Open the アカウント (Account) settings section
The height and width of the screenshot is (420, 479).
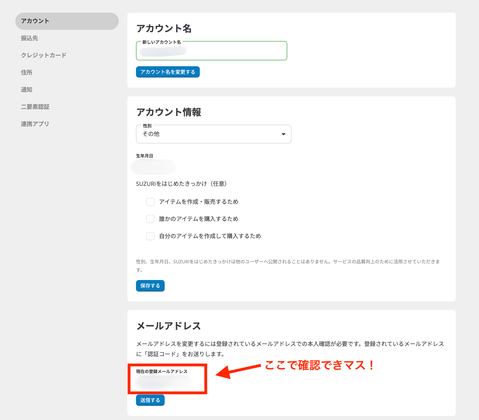(35, 21)
